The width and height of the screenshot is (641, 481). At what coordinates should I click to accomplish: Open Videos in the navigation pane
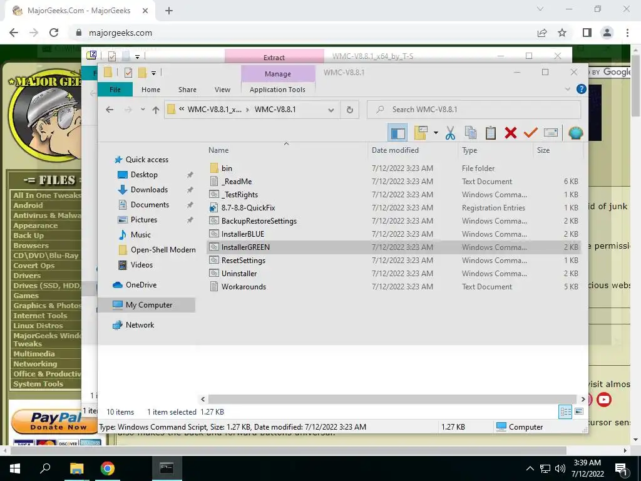141,265
